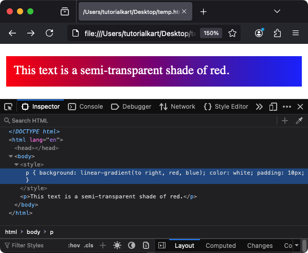Click the page document icon in the address bar
This screenshot has width=308, height=253.
click(x=76, y=33)
